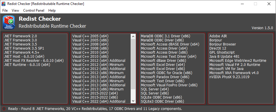Select Visual C++ 2005 (x64)
This screenshot has width=276, height=112.
coord(90,36)
